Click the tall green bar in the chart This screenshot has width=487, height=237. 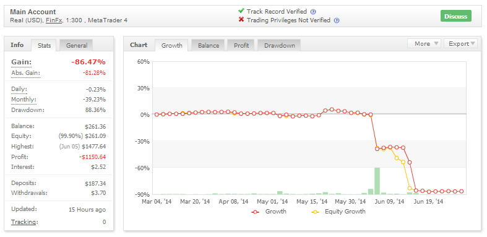[x=377, y=181]
